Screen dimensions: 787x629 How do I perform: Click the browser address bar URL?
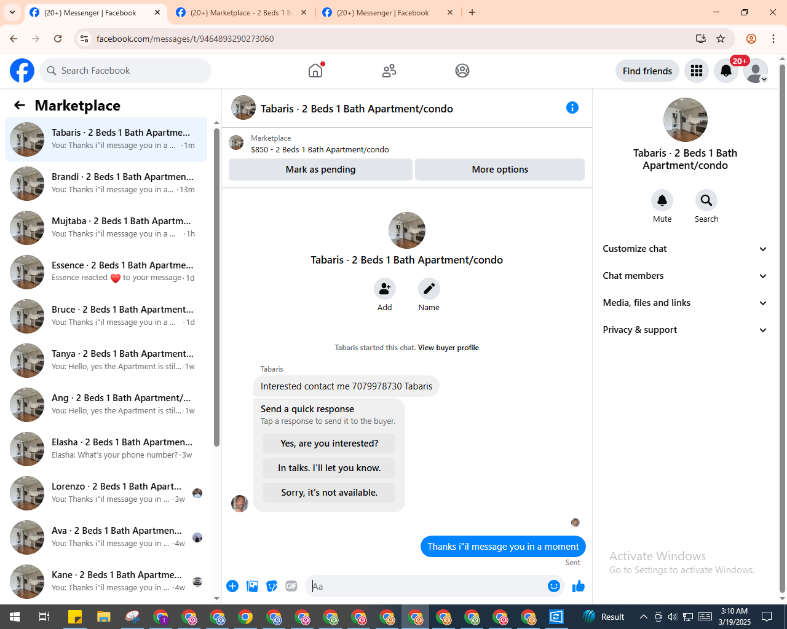point(185,39)
